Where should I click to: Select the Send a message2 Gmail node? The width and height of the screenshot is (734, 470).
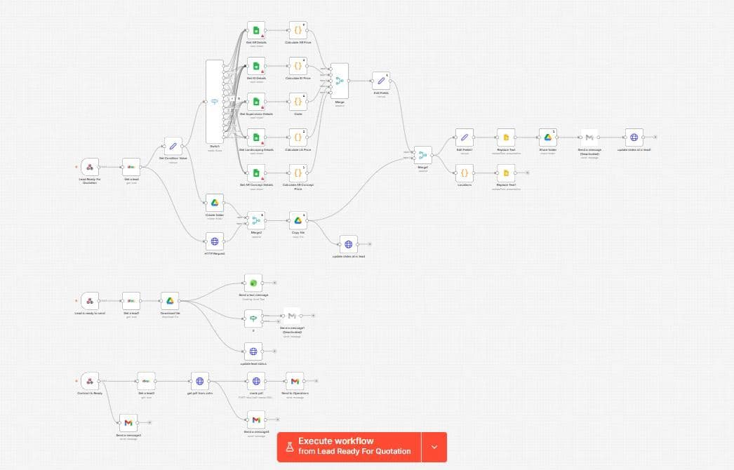tap(128, 423)
